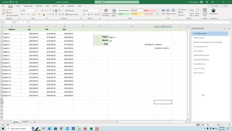The width and height of the screenshot is (232, 131).
Task: Click in the formula bar
Action: click(x=130, y=22)
